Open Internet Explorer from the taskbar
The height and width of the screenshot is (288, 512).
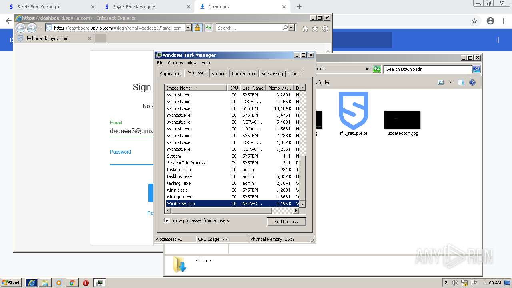32,283
